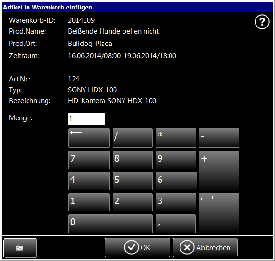Click the keypad minus key
The image size is (275, 261).
coord(219,138)
